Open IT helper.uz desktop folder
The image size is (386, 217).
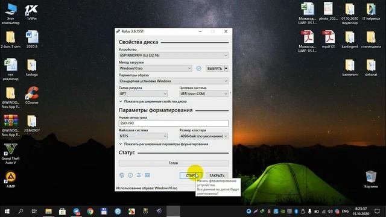point(371,11)
